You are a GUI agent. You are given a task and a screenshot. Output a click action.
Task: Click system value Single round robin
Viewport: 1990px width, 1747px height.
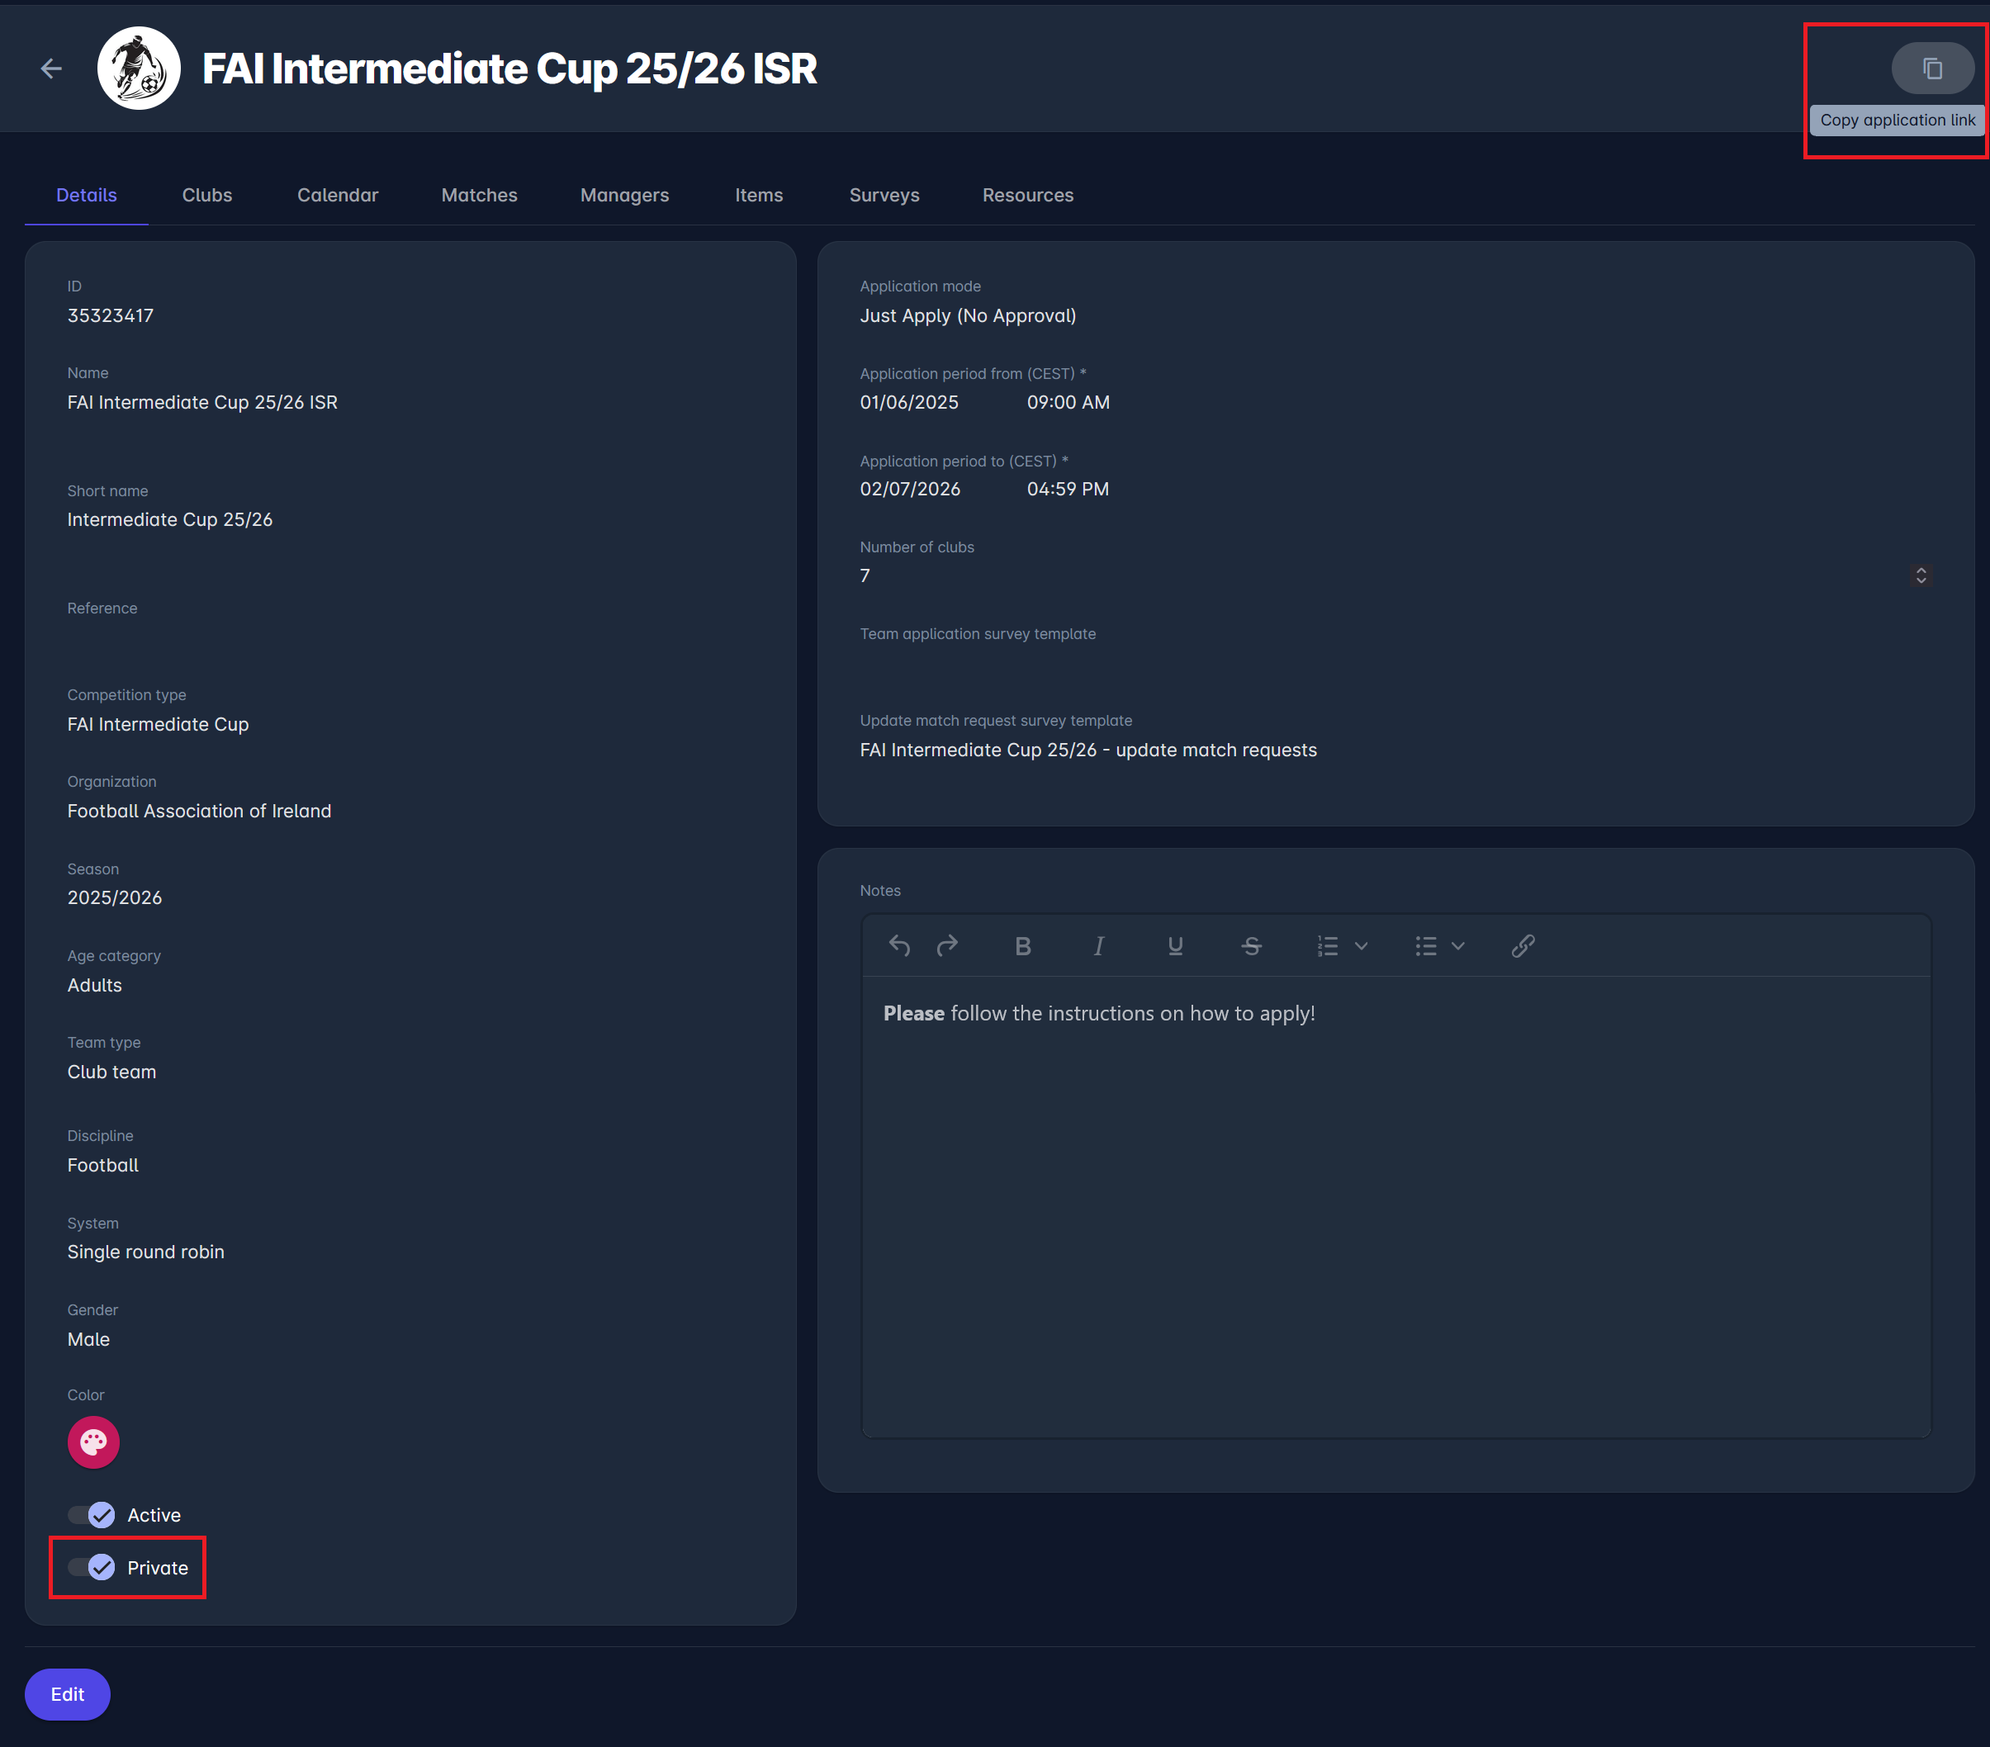[146, 1252]
